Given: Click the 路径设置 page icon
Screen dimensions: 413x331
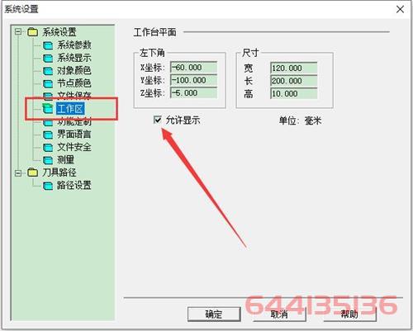Looking at the screenshot, I should click(48, 186).
